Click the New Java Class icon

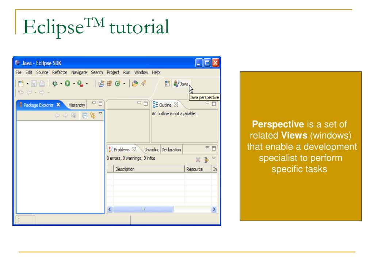click(118, 83)
